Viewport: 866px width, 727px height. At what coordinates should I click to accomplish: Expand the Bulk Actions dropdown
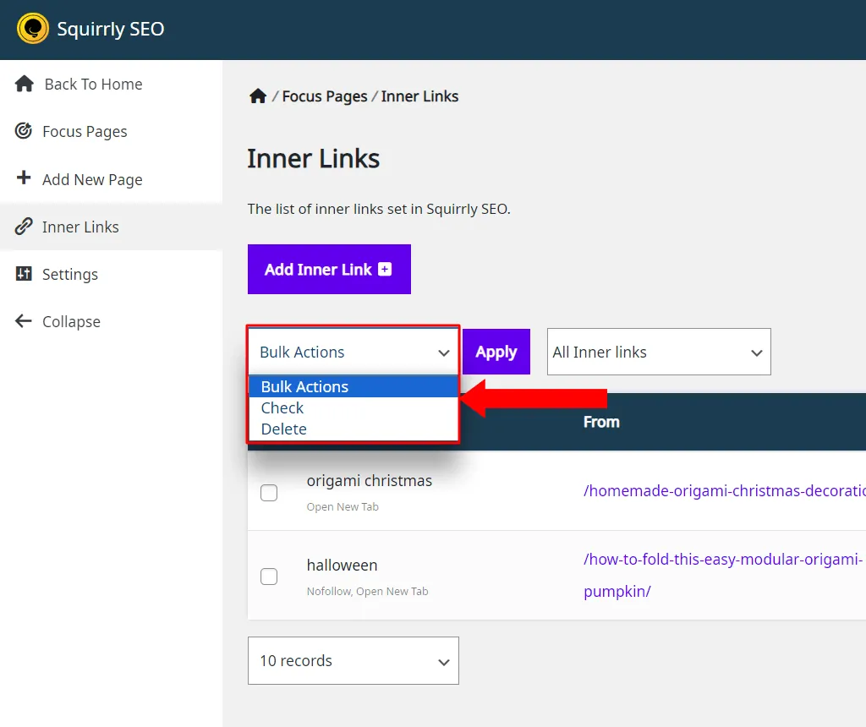354,352
